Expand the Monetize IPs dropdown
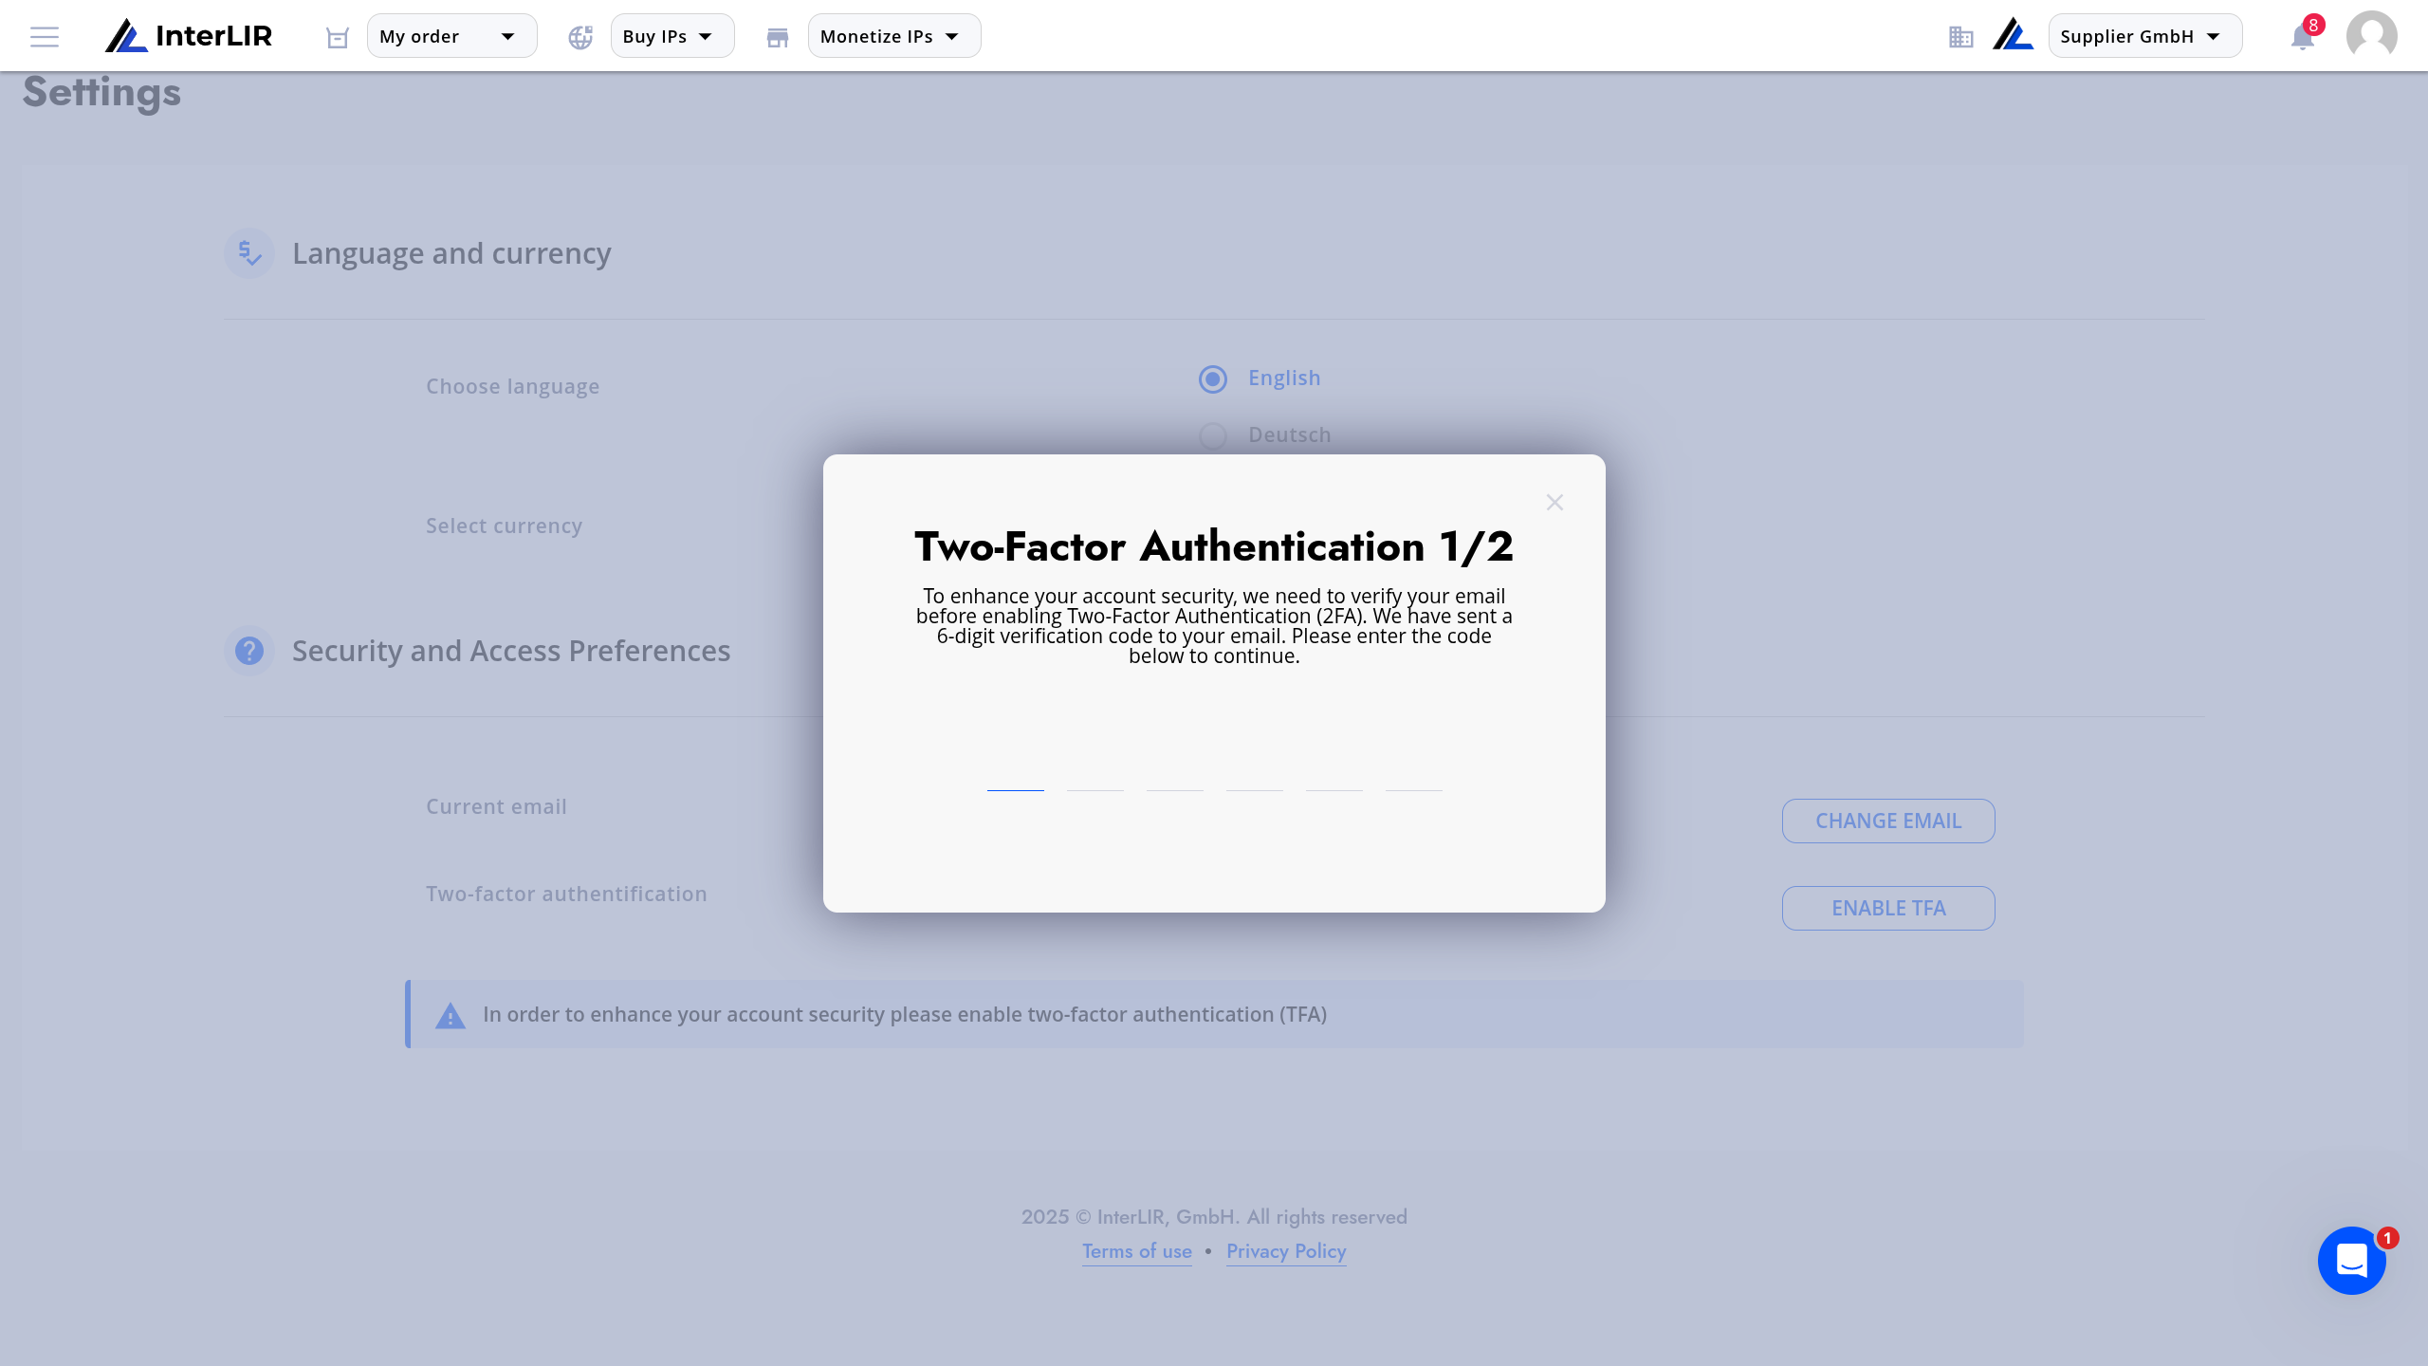This screenshot has width=2428, height=1366. pos(893,36)
